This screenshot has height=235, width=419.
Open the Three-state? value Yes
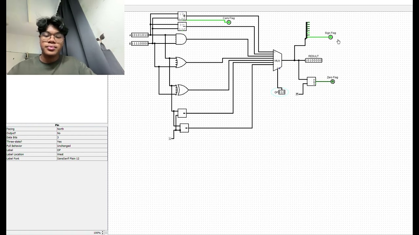click(82, 142)
